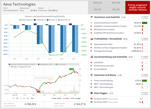The width and height of the screenshot is (151, 109).
Task: Click 'anzeigen' for volladjusted data
Action: coord(66,98)
